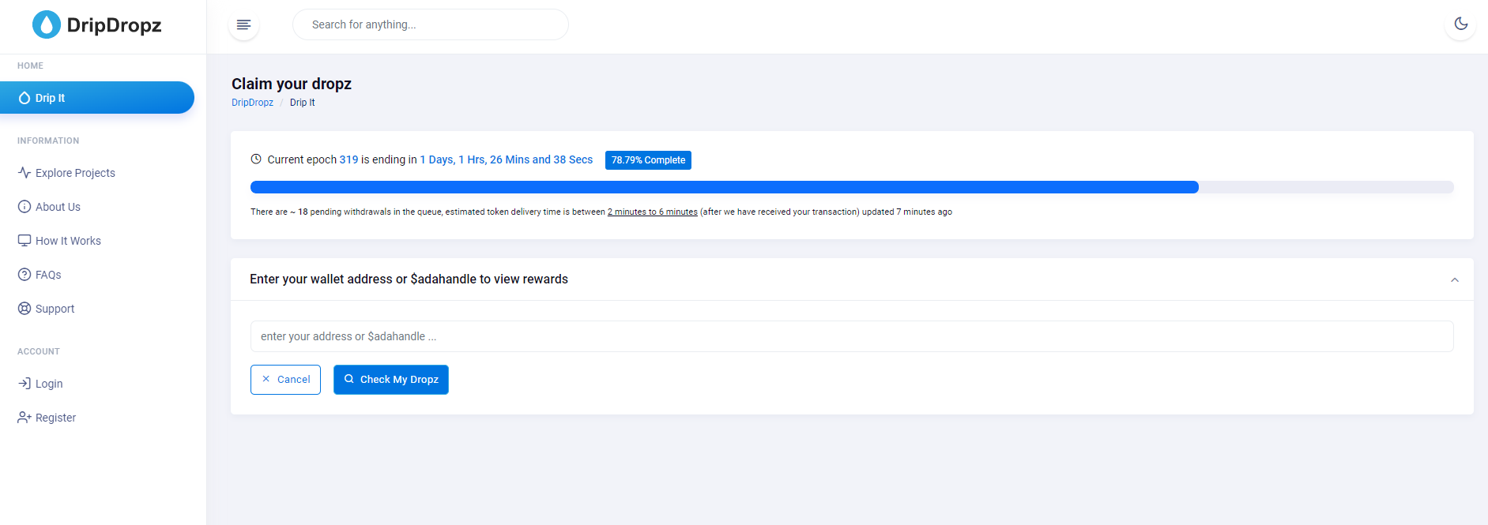1488x525 pixels.
Task: Focus the Search for anything field
Action: [x=431, y=24]
